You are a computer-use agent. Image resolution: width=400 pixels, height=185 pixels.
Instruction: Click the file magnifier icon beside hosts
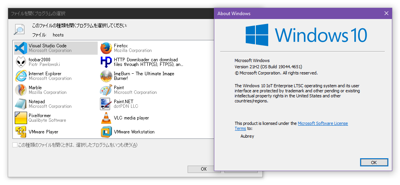(x=19, y=29)
